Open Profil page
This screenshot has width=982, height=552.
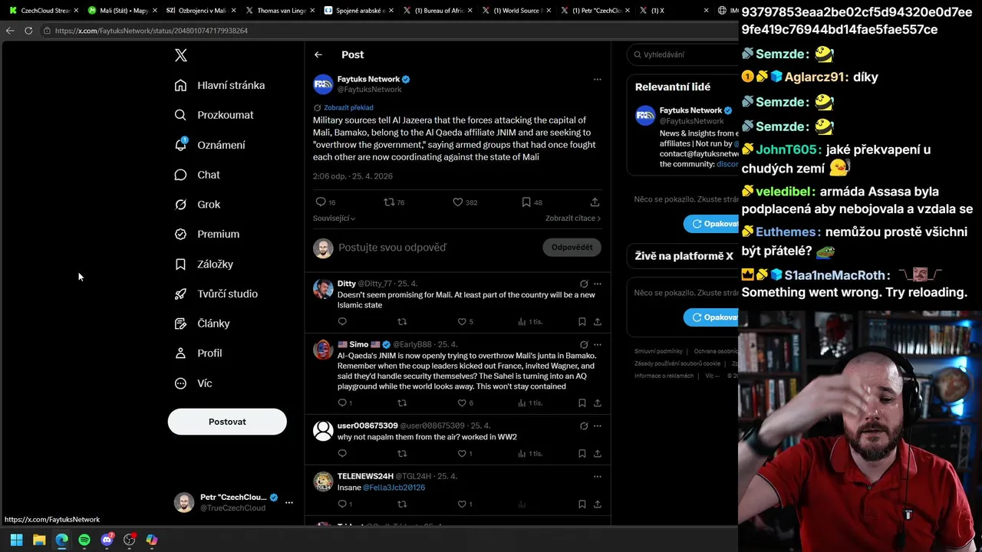click(198, 353)
